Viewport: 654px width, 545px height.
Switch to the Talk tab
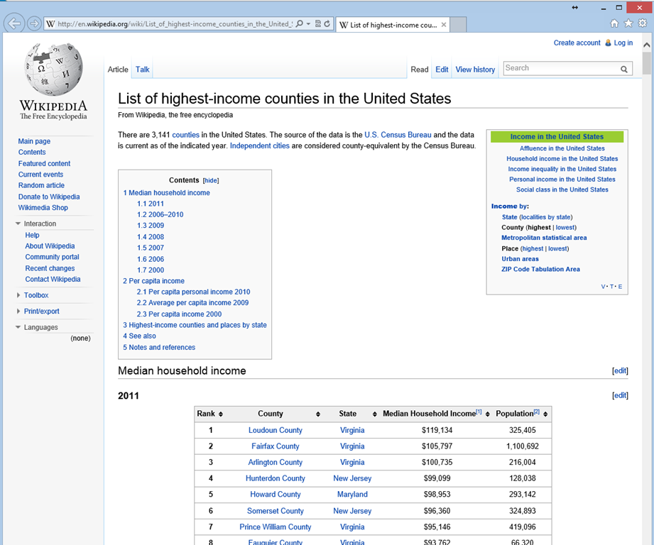click(x=142, y=70)
